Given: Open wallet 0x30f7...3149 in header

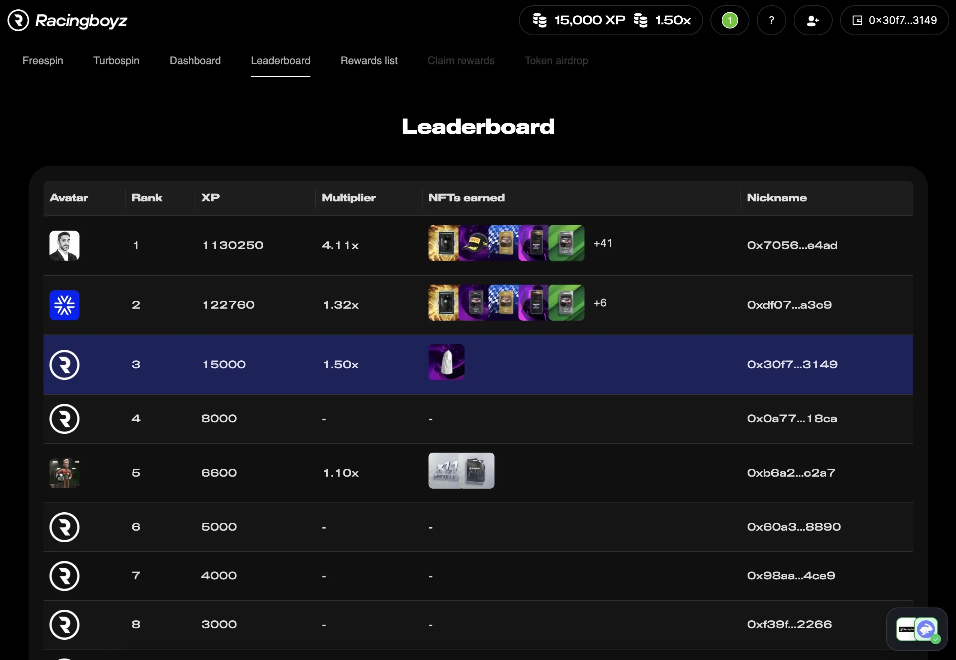Looking at the screenshot, I should tap(895, 20).
